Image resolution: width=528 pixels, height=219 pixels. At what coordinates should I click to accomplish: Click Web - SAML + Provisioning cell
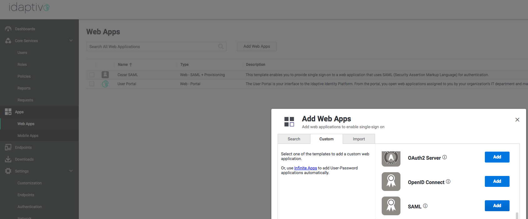(x=202, y=75)
